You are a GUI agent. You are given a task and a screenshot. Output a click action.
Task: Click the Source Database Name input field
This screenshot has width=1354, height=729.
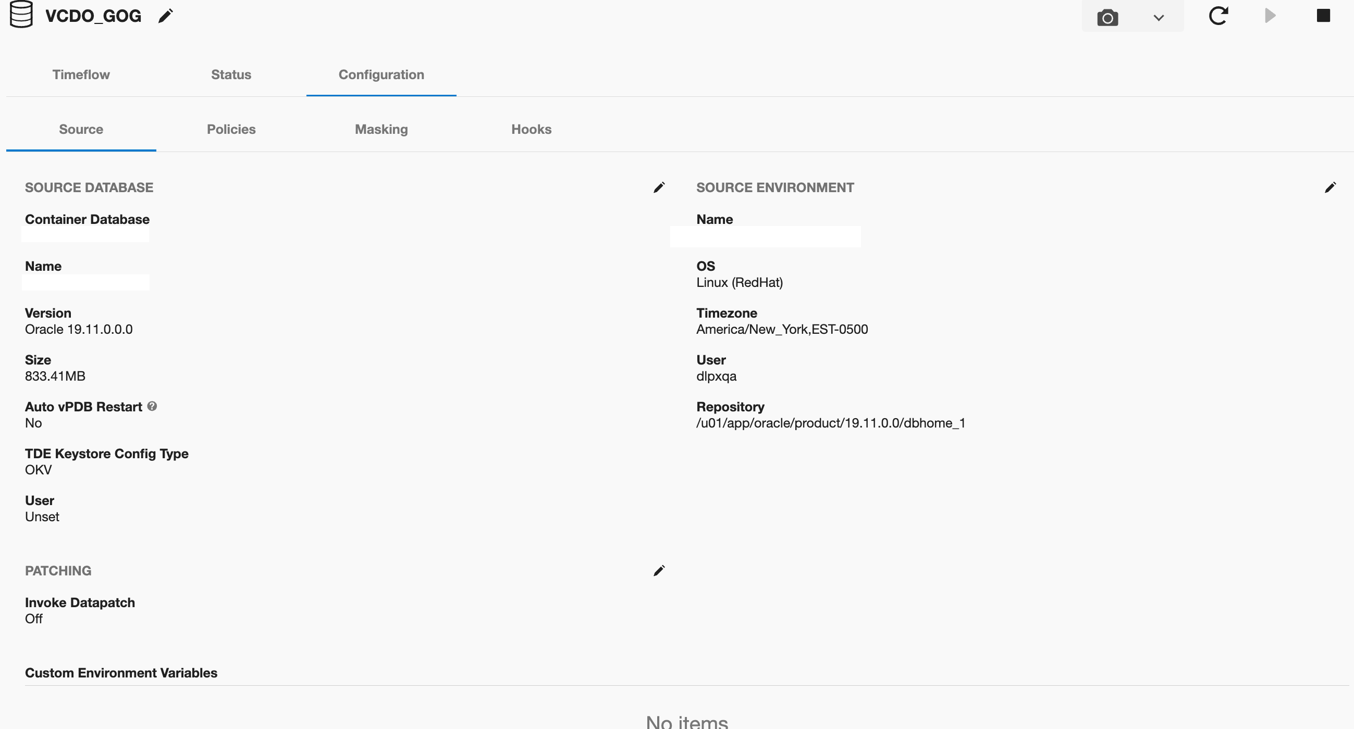tap(85, 283)
